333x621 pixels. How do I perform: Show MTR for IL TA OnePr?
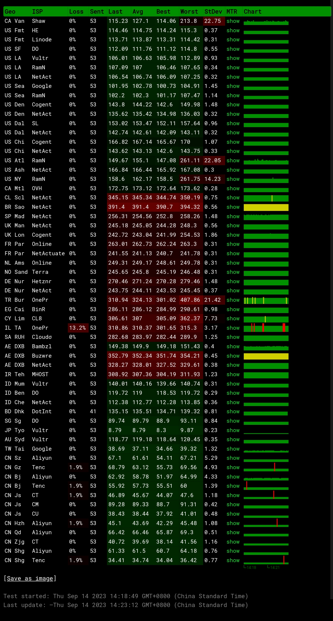[233, 328]
